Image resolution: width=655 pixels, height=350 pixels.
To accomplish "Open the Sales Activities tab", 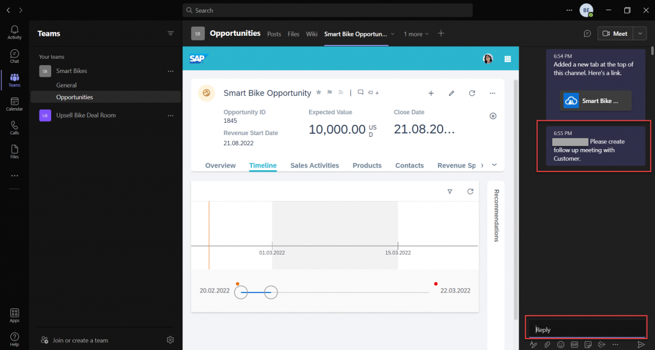I will tap(315, 165).
